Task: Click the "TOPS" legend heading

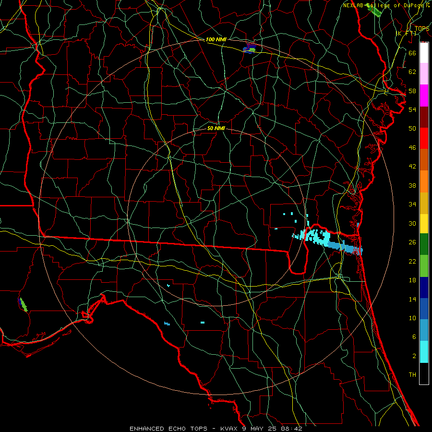Action: pos(422,29)
